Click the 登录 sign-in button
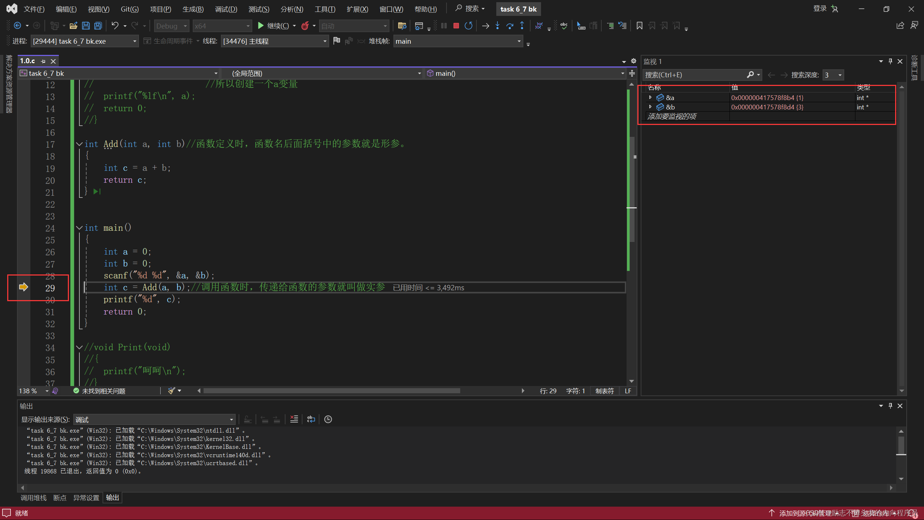This screenshot has height=520, width=924. (825, 9)
